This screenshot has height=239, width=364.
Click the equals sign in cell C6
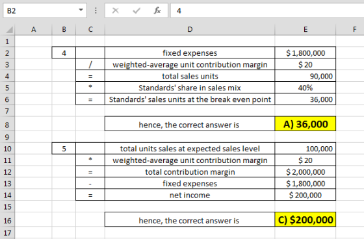tap(90, 99)
